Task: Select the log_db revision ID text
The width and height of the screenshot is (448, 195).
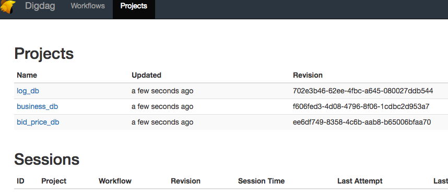Action: click(x=363, y=91)
